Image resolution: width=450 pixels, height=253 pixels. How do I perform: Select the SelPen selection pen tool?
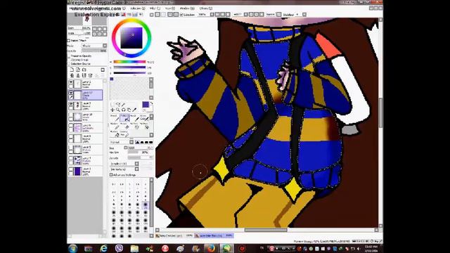(x=134, y=126)
